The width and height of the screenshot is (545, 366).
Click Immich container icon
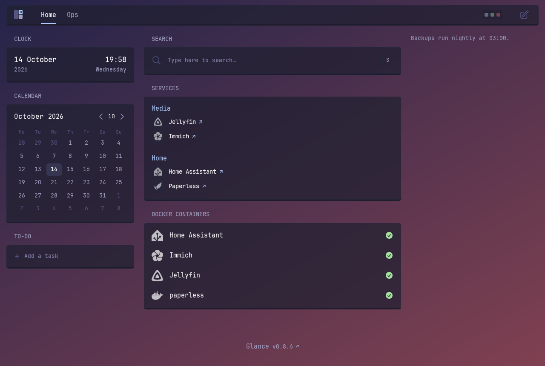click(x=158, y=256)
